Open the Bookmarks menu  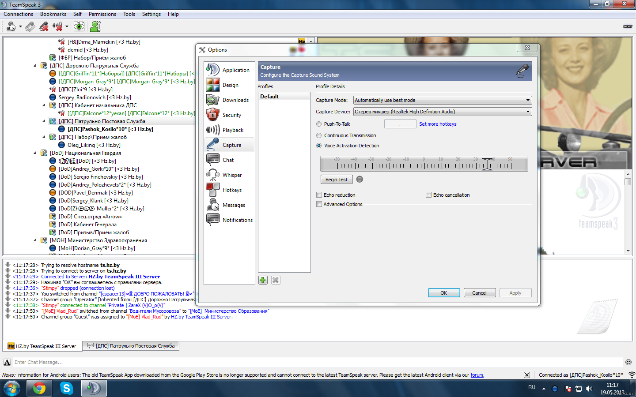(x=53, y=14)
